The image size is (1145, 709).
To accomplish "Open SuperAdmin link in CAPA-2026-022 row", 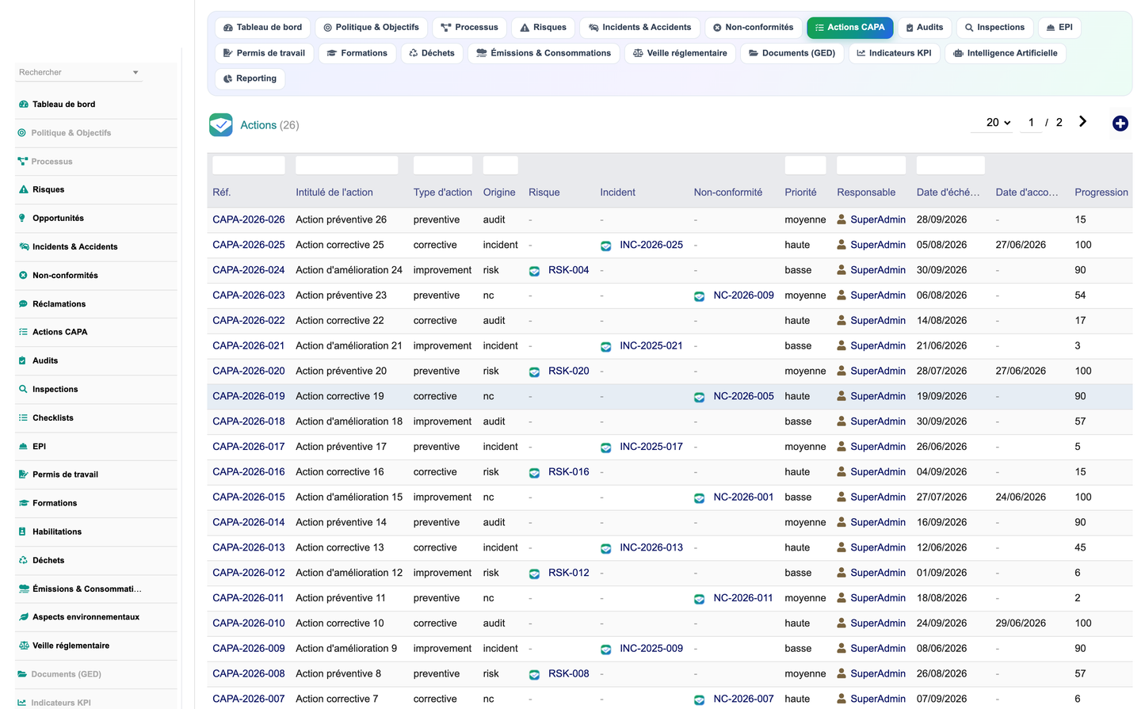I will [878, 320].
